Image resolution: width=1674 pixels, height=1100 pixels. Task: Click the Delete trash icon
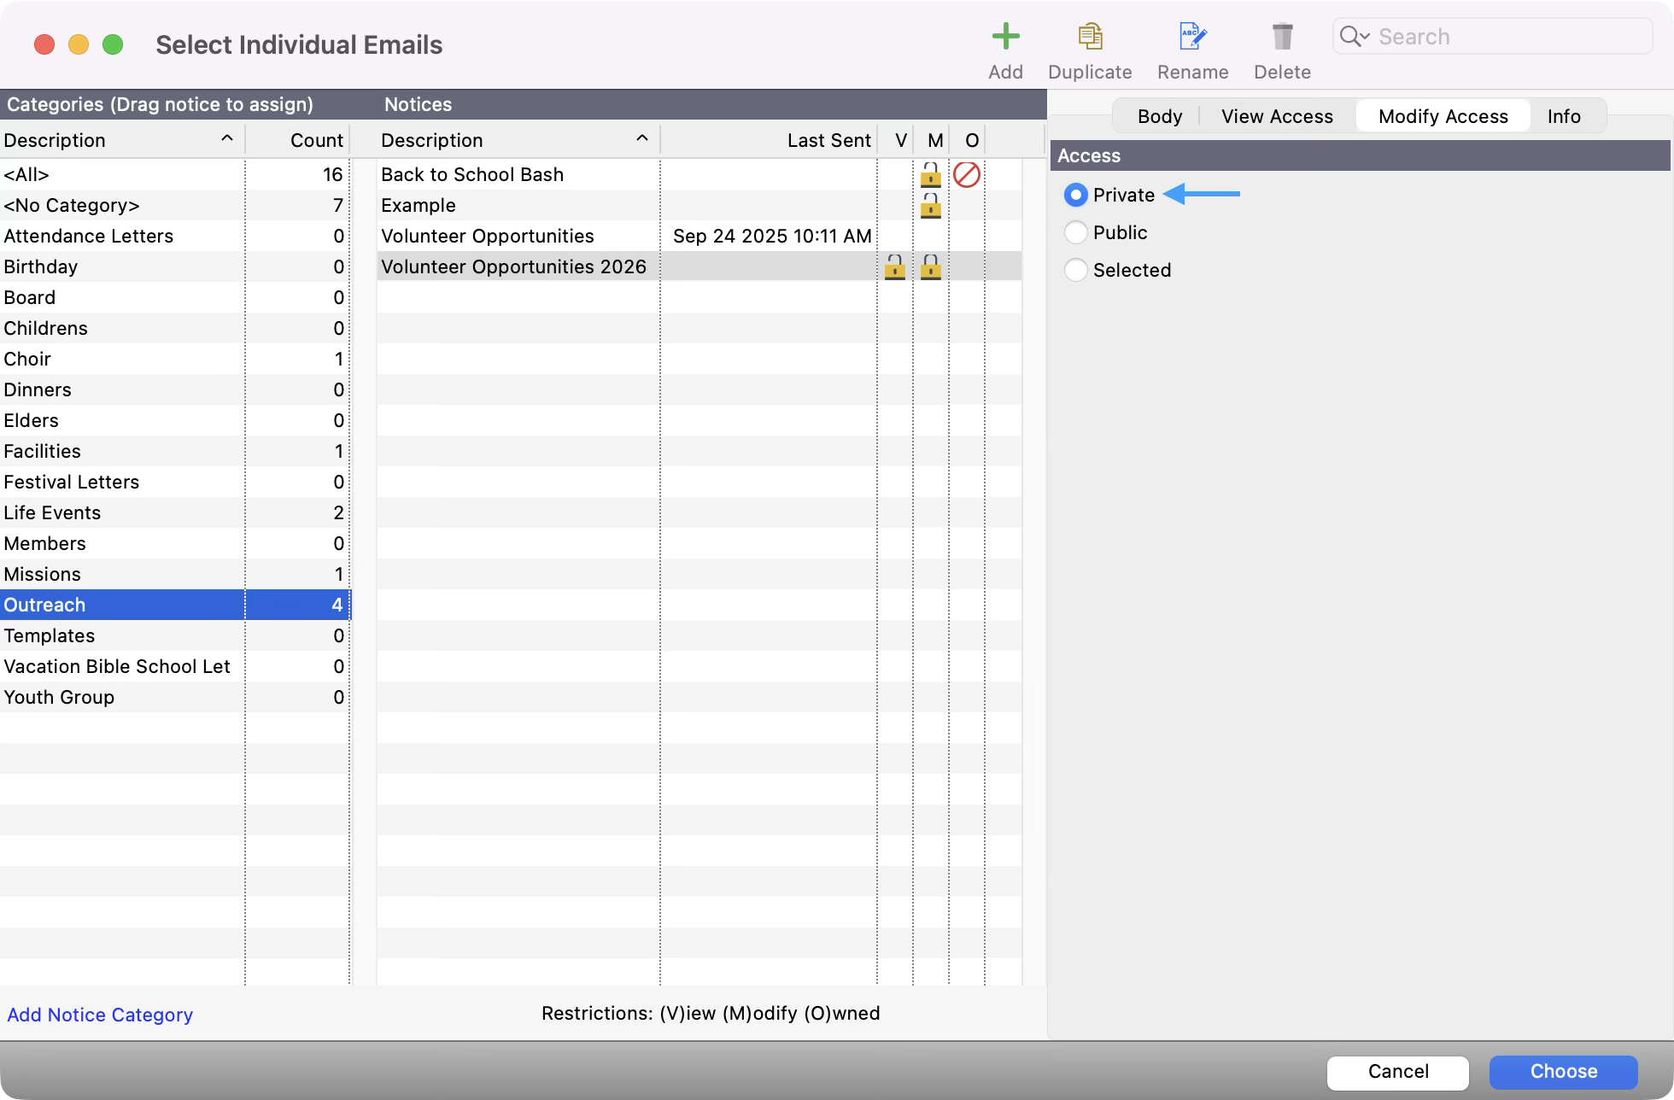(1282, 37)
